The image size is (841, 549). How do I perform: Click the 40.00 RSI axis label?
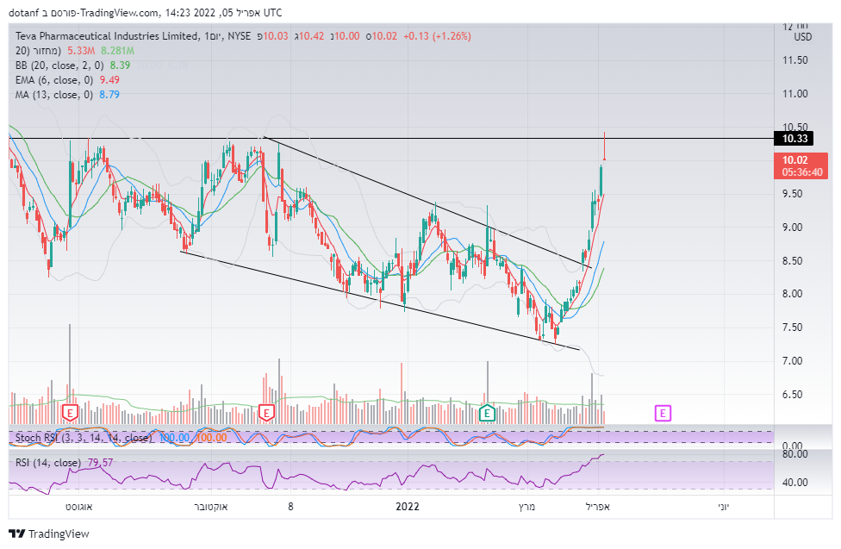[794, 482]
